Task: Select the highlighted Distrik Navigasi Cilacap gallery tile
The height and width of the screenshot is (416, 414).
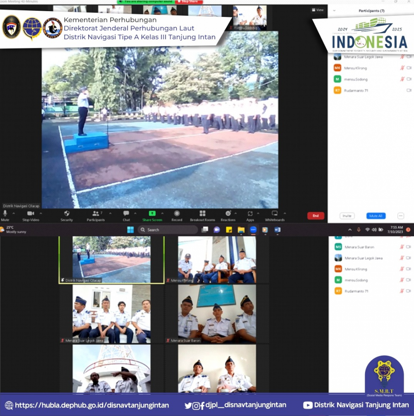Action: tap(111, 260)
